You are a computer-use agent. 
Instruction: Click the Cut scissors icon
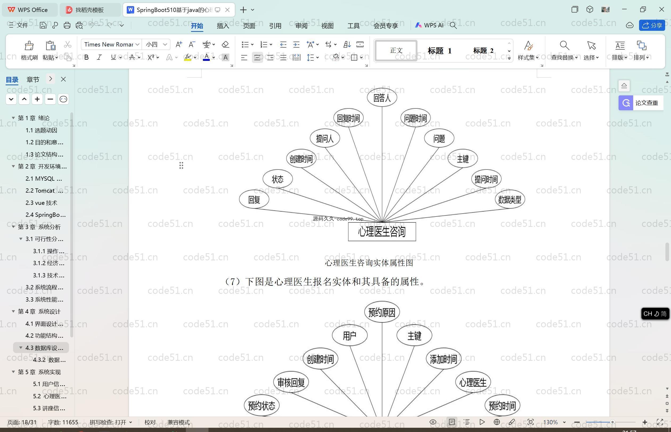click(67, 45)
